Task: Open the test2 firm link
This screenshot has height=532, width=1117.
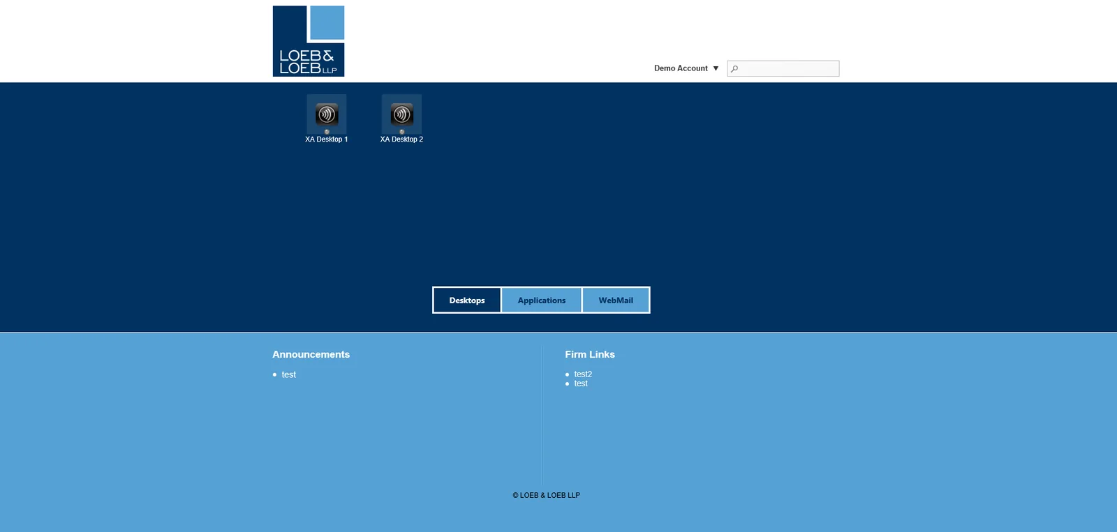Action: coord(583,374)
